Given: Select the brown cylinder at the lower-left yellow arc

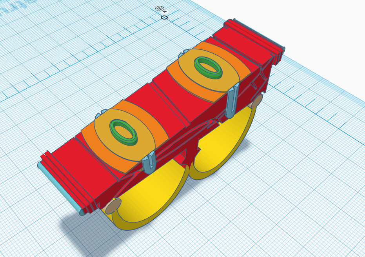Looking at the screenshot, I should coord(113,206).
